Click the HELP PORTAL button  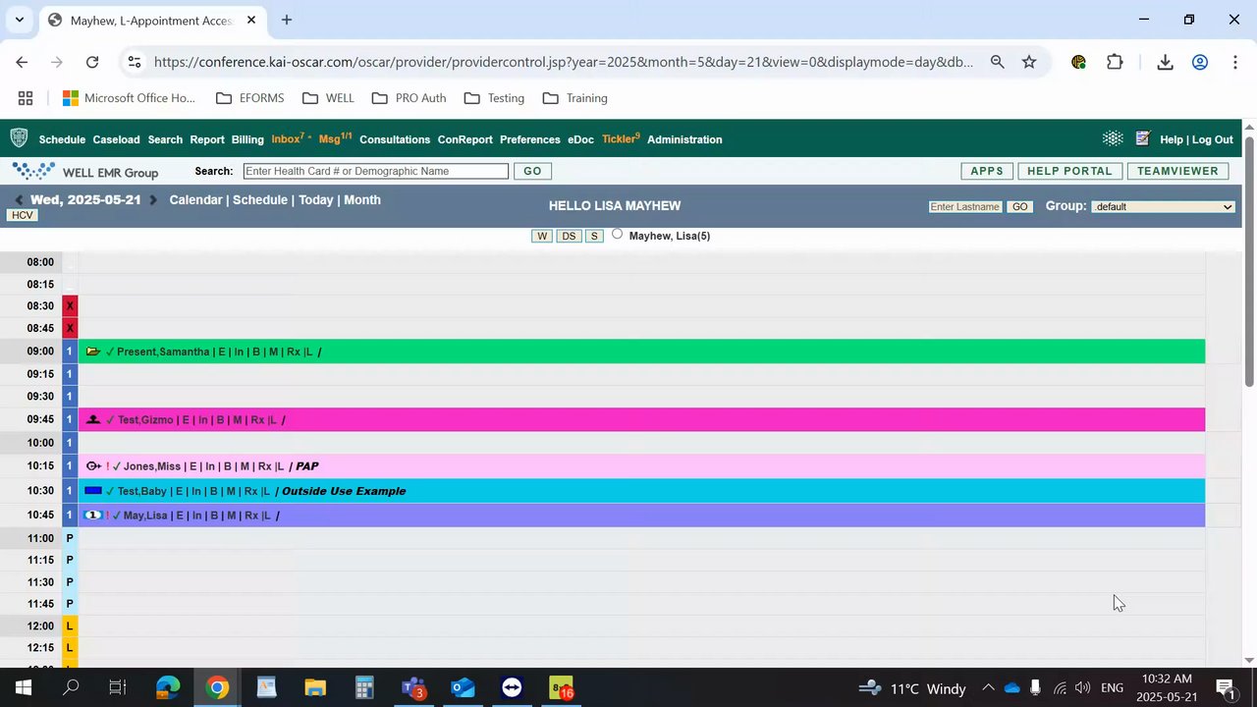coord(1069,171)
